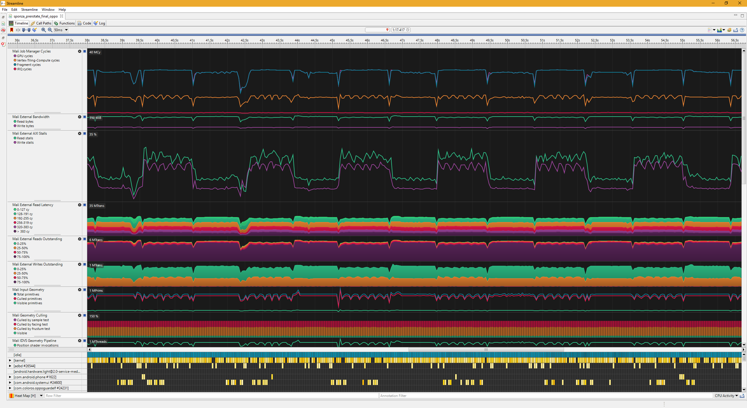Open the Streamline menu
747x408 pixels.
(29, 9)
